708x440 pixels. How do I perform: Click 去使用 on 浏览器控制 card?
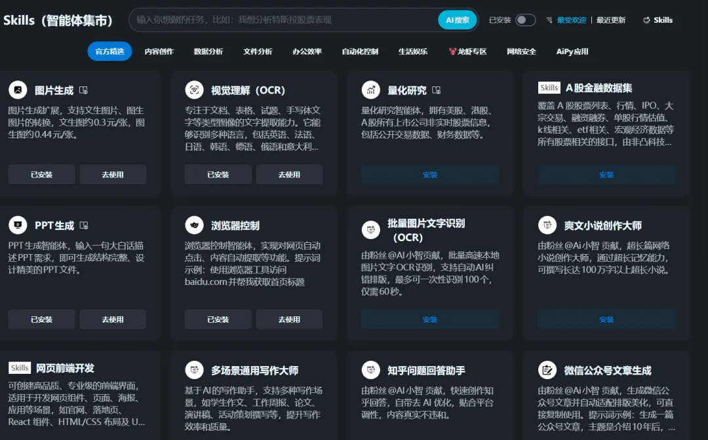tap(290, 319)
